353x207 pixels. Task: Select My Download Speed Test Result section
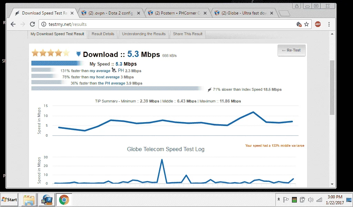coord(58,34)
